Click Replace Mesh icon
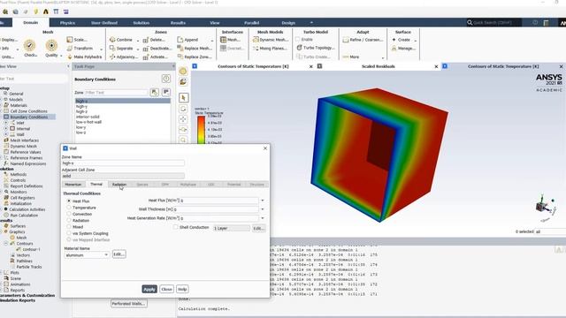The image size is (566, 318). tap(180, 49)
